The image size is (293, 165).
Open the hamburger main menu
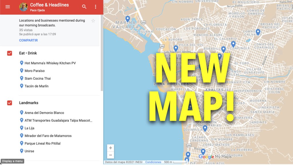(x=8, y=7)
